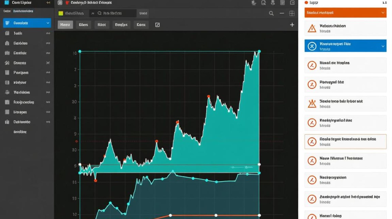Click the circular icon on the blue highlighted alert card
392x219 pixels.
click(x=312, y=46)
